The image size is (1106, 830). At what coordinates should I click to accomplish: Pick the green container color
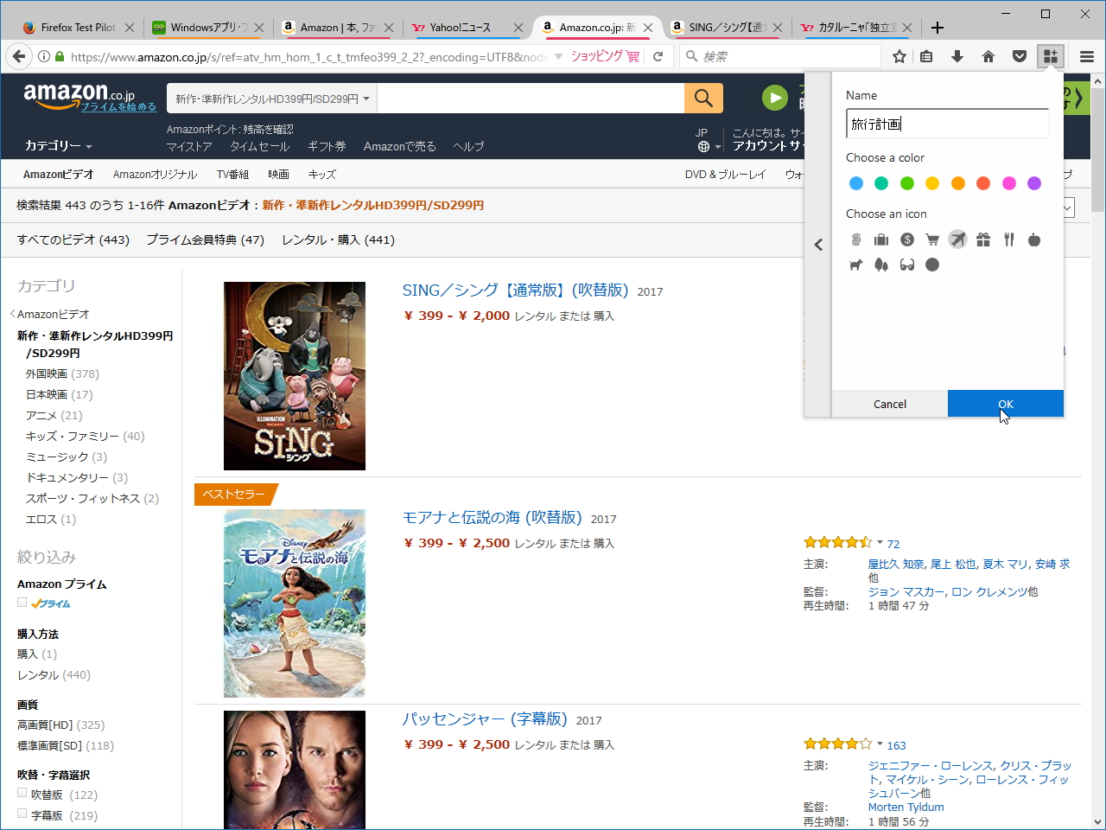(x=907, y=183)
